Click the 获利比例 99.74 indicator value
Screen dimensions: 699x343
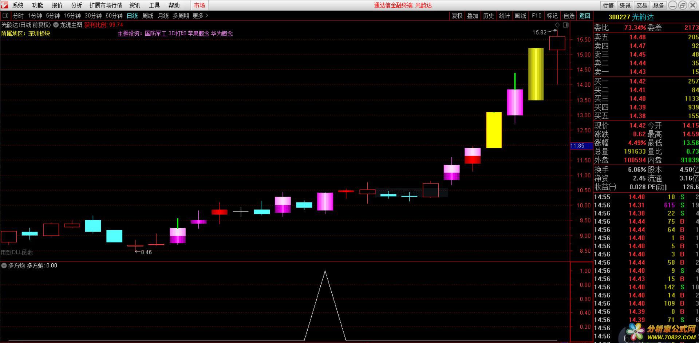pos(104,25)
